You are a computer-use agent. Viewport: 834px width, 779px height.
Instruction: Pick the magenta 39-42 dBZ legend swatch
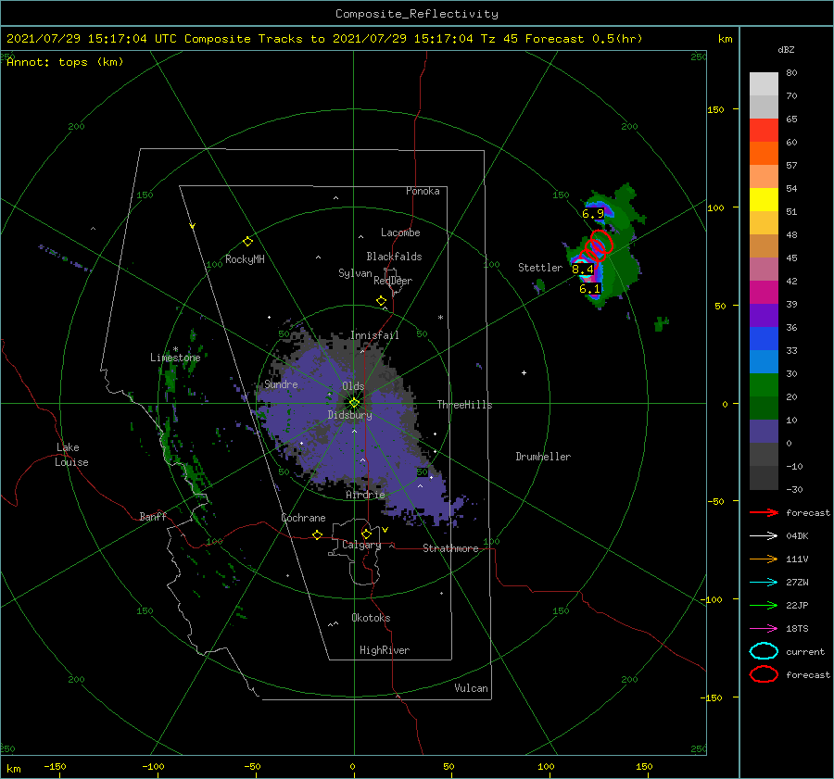tap(764, 292)
